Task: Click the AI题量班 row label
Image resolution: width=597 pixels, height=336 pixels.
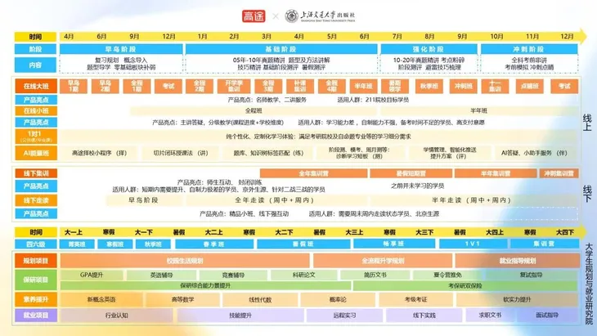Action: click(x=36, y=153)
